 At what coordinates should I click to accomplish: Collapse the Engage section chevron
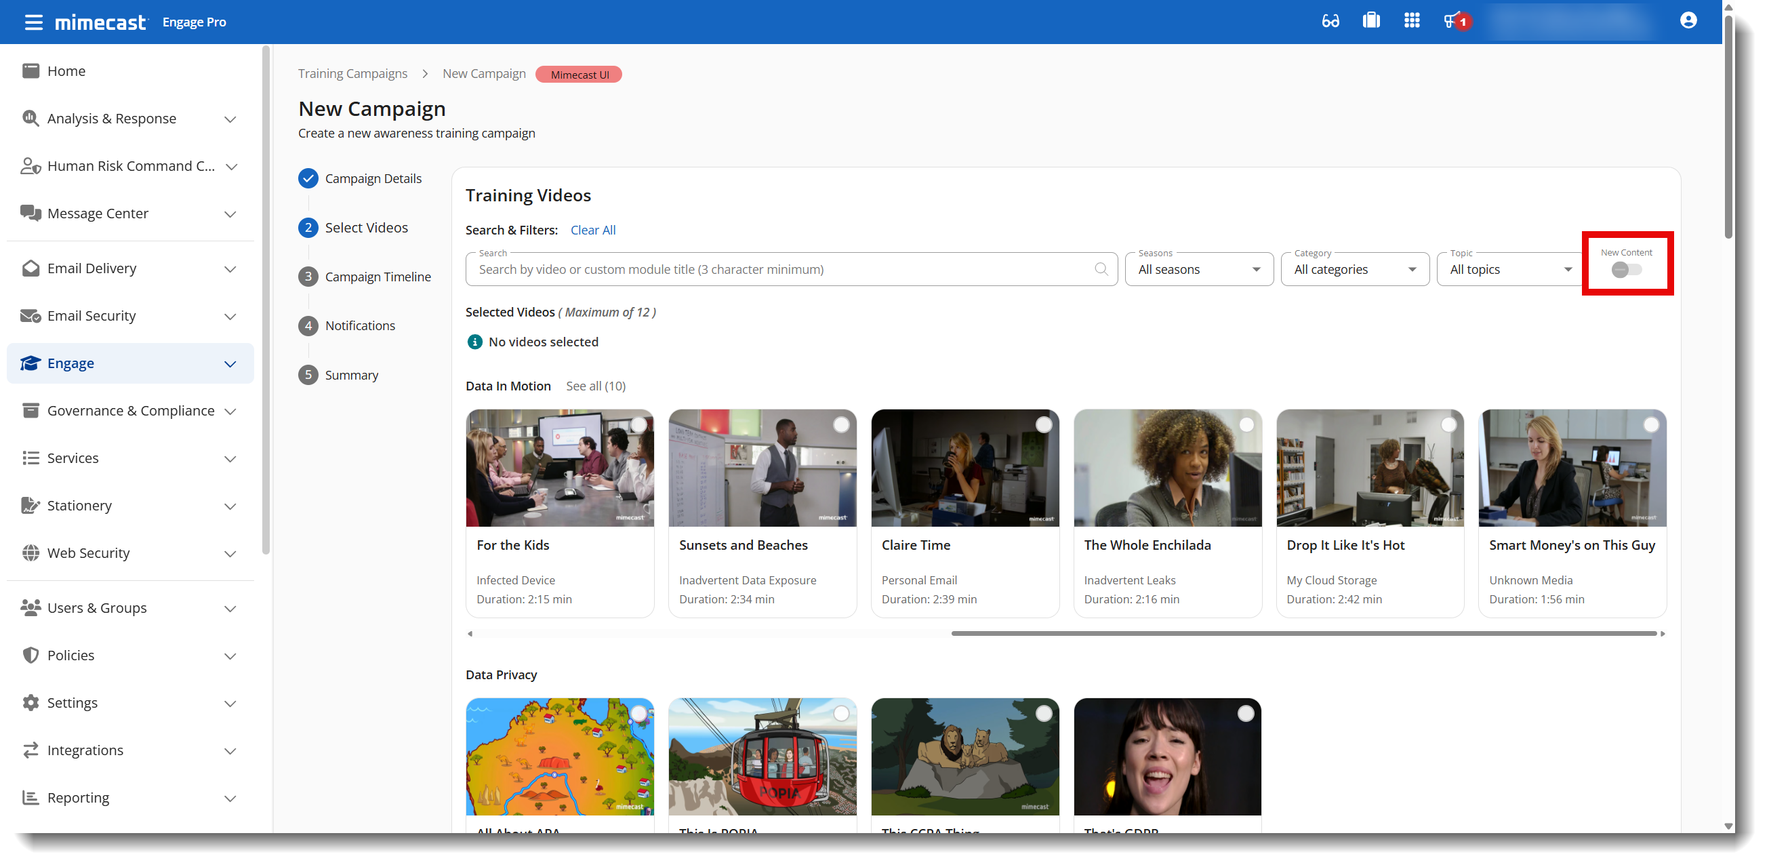pos(230,363)
